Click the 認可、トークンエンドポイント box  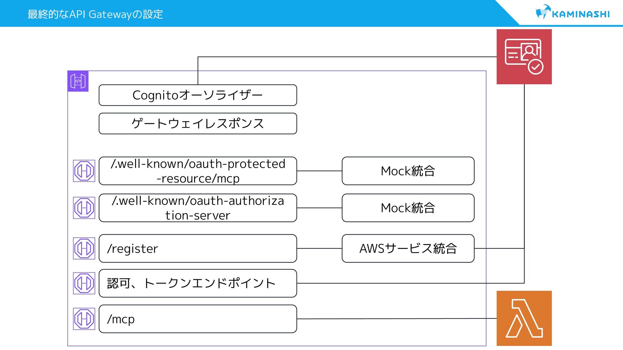[198, 283]
